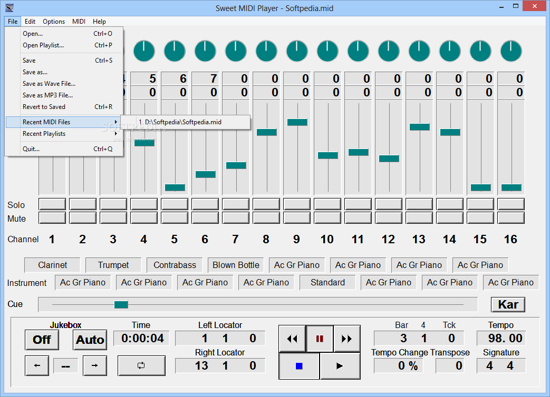Toggle Solo for channel 1
Viewport: 550px width, 397px height.
pyautogui.click(x=52, y=204)
